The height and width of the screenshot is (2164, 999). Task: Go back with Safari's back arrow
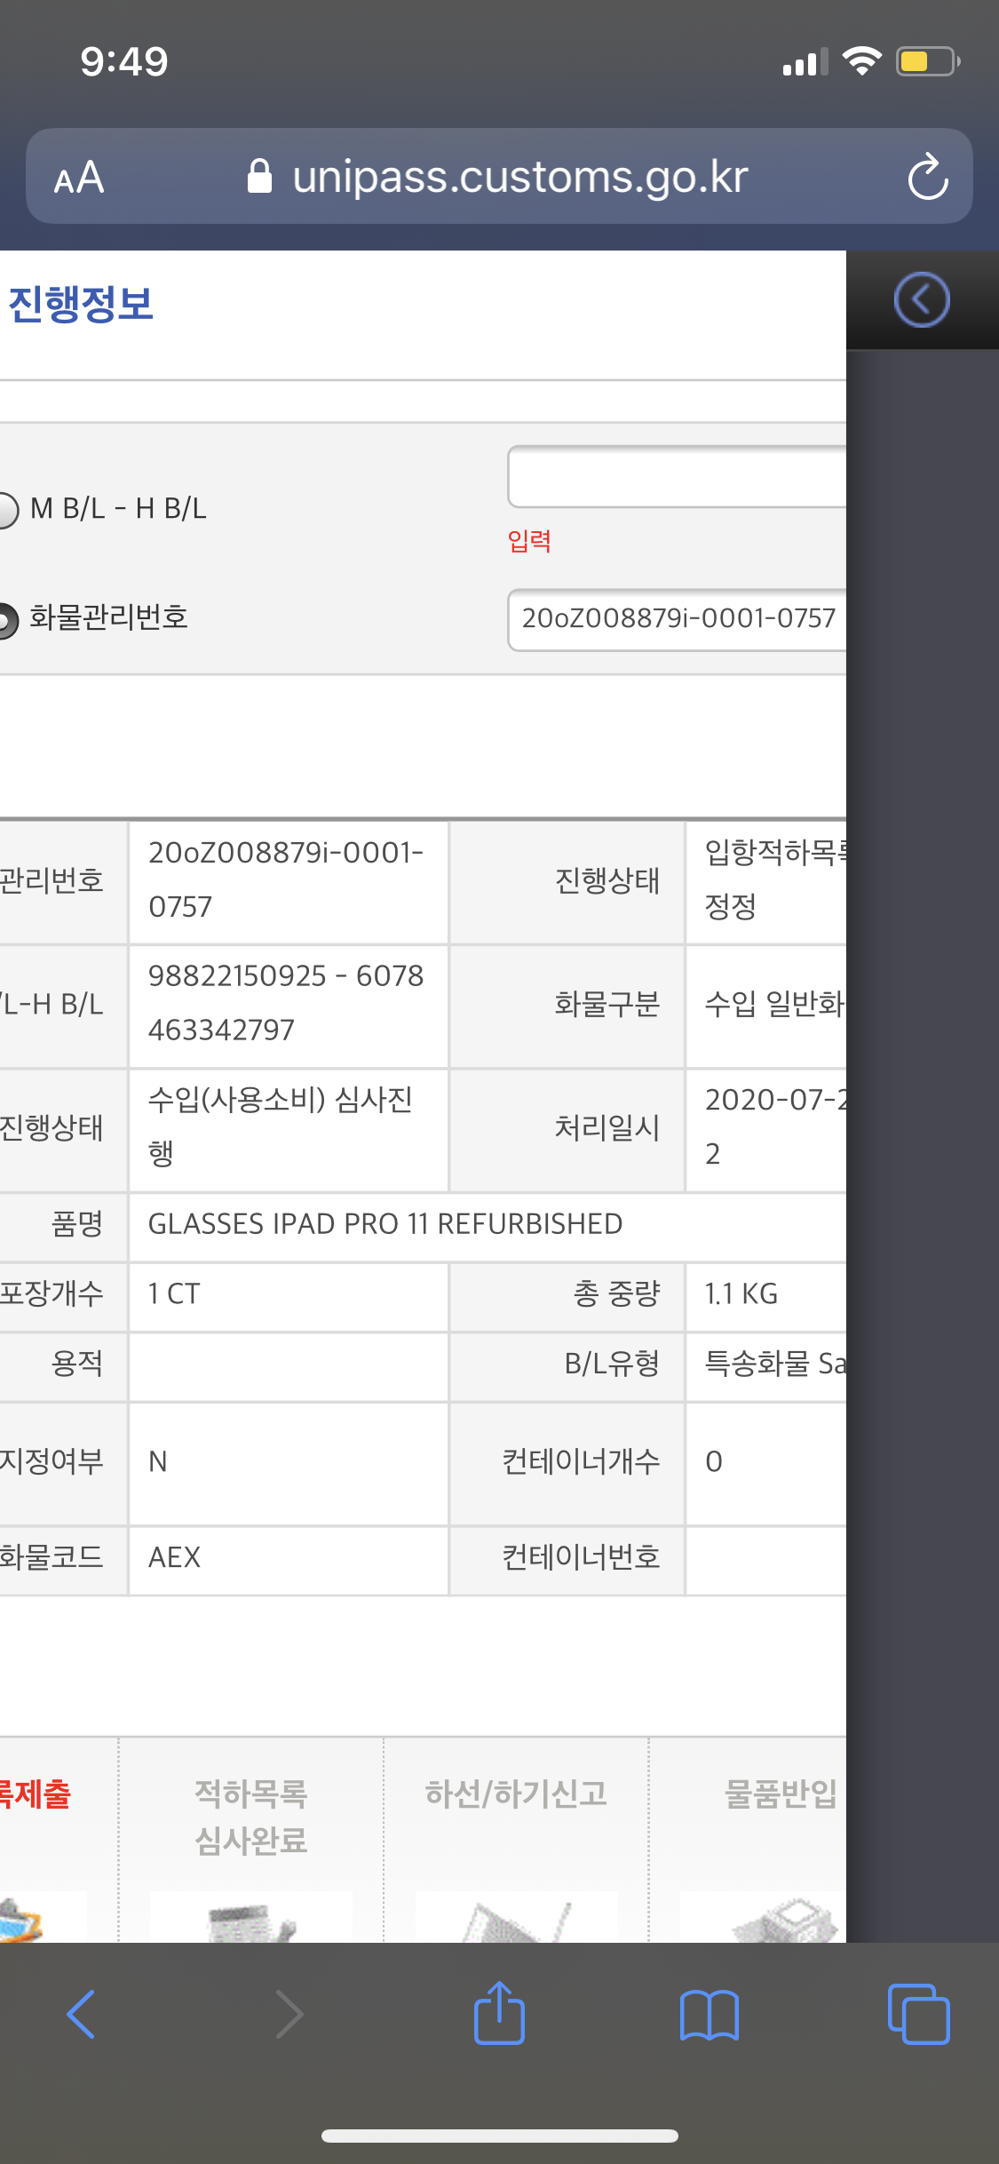(x=81, y=2014)
